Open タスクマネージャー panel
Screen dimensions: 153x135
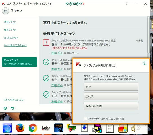click(x=19, y=62)
